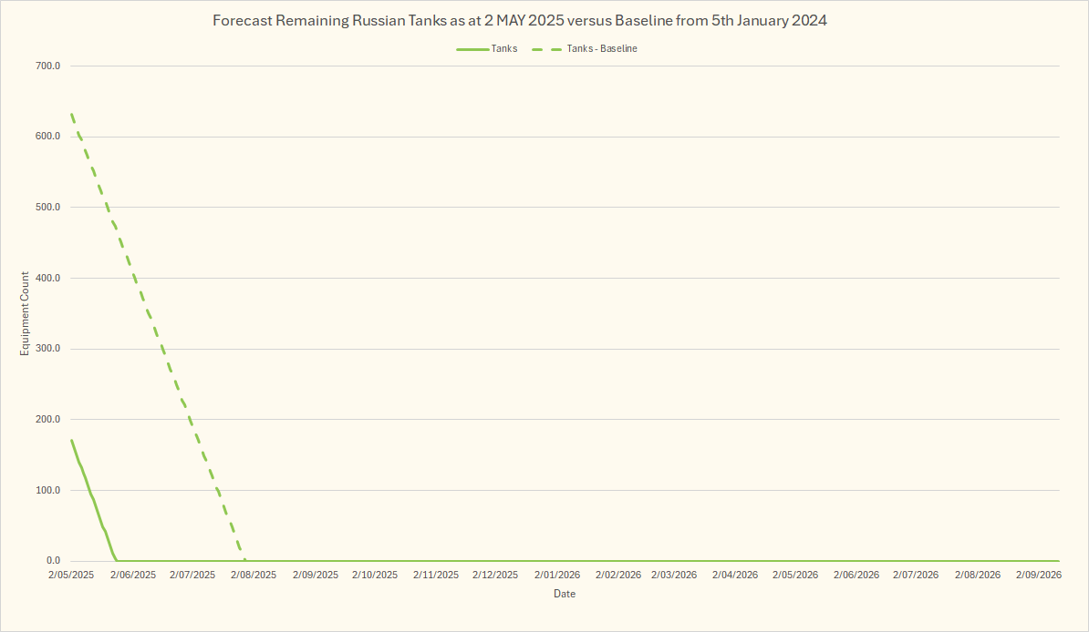1089x632 pixels.
Task: Click the 2/09/2026 date label
Action: (x=1038, y=576)
